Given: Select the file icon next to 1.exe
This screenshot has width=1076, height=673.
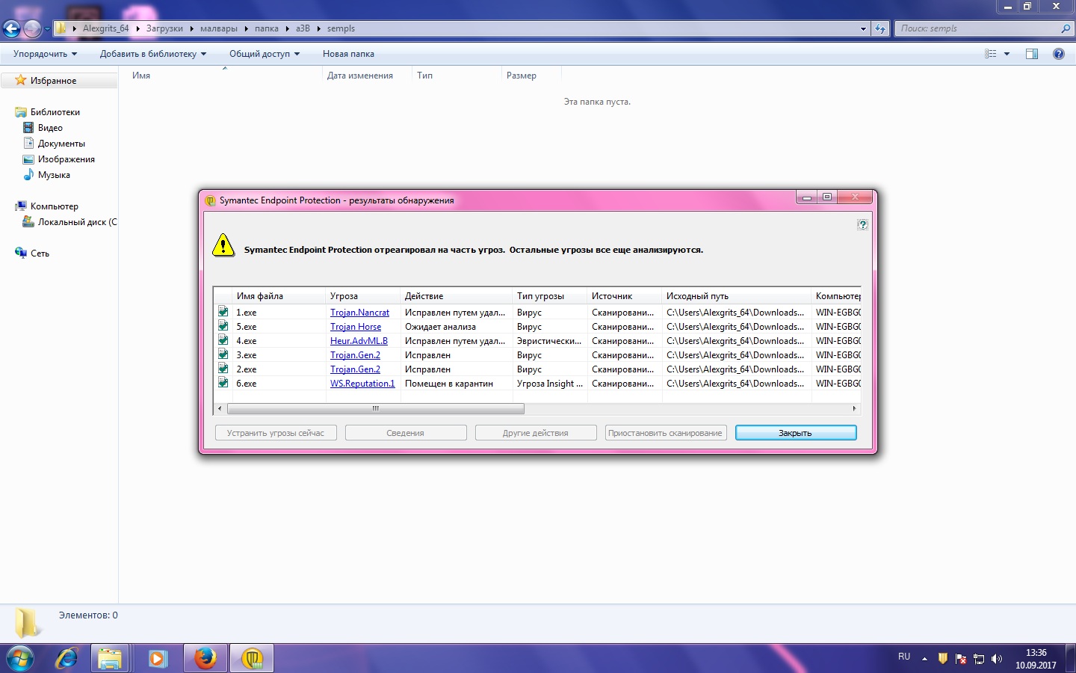Looking at the screenshot, I should pos(223,312).
